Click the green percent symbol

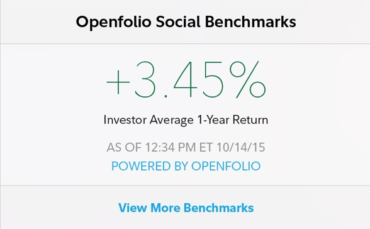[247, 79]
